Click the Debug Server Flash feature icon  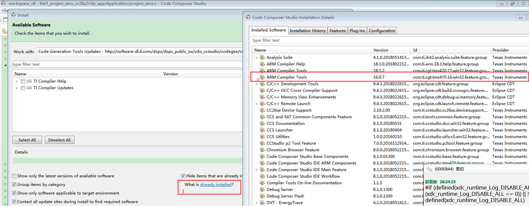(x=262, y=196)
